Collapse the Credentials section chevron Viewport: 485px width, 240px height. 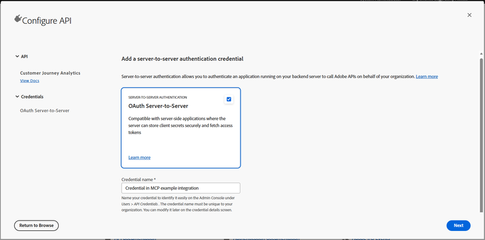pos(17,97)
